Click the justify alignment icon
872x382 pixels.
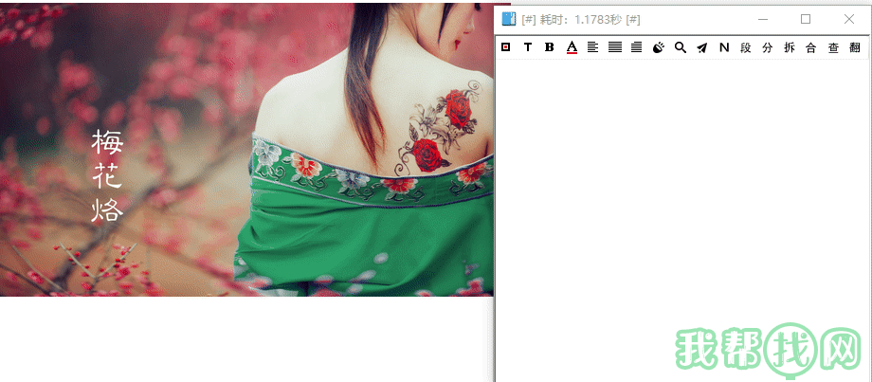point(615,47)
